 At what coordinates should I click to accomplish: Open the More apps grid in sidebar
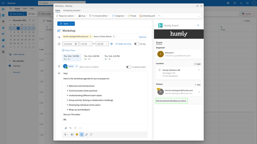pos(3,52)
